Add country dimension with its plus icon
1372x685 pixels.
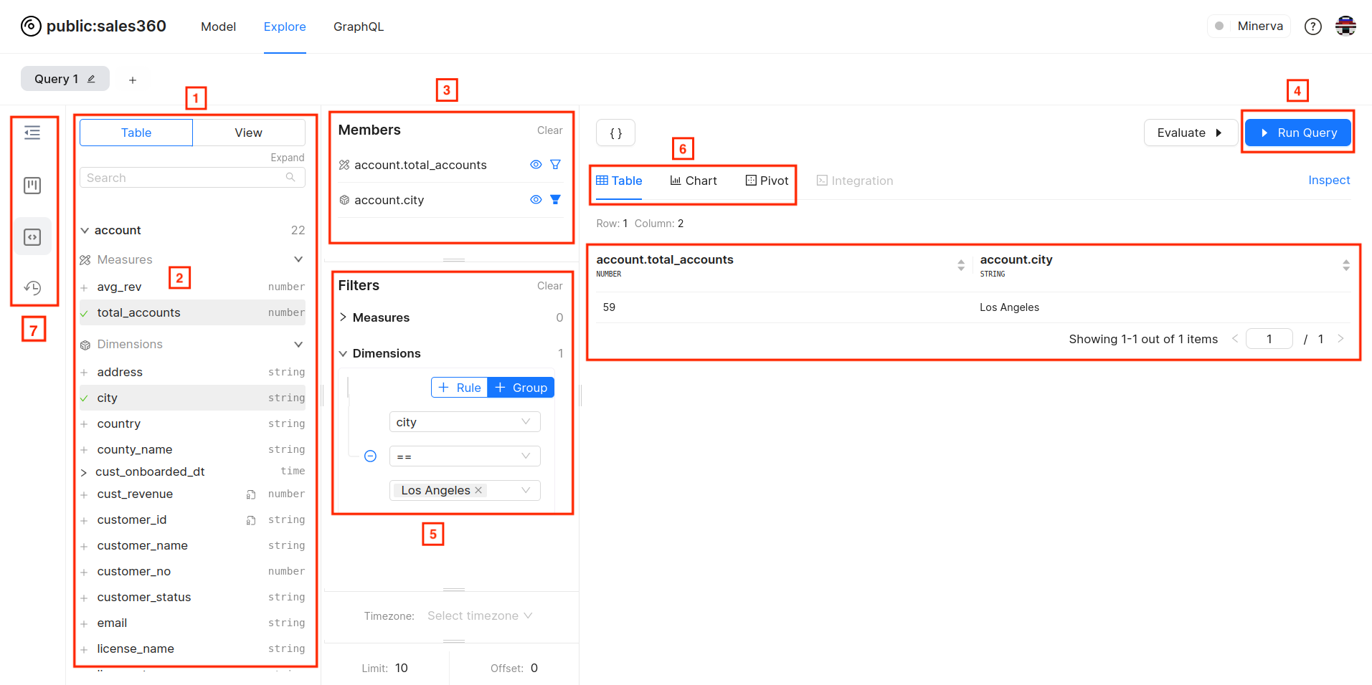[84, 424]
